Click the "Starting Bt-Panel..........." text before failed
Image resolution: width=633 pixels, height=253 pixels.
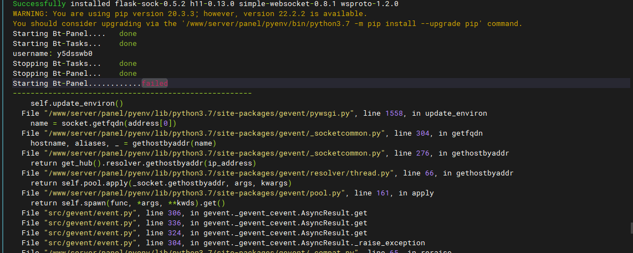pos(76,84)
